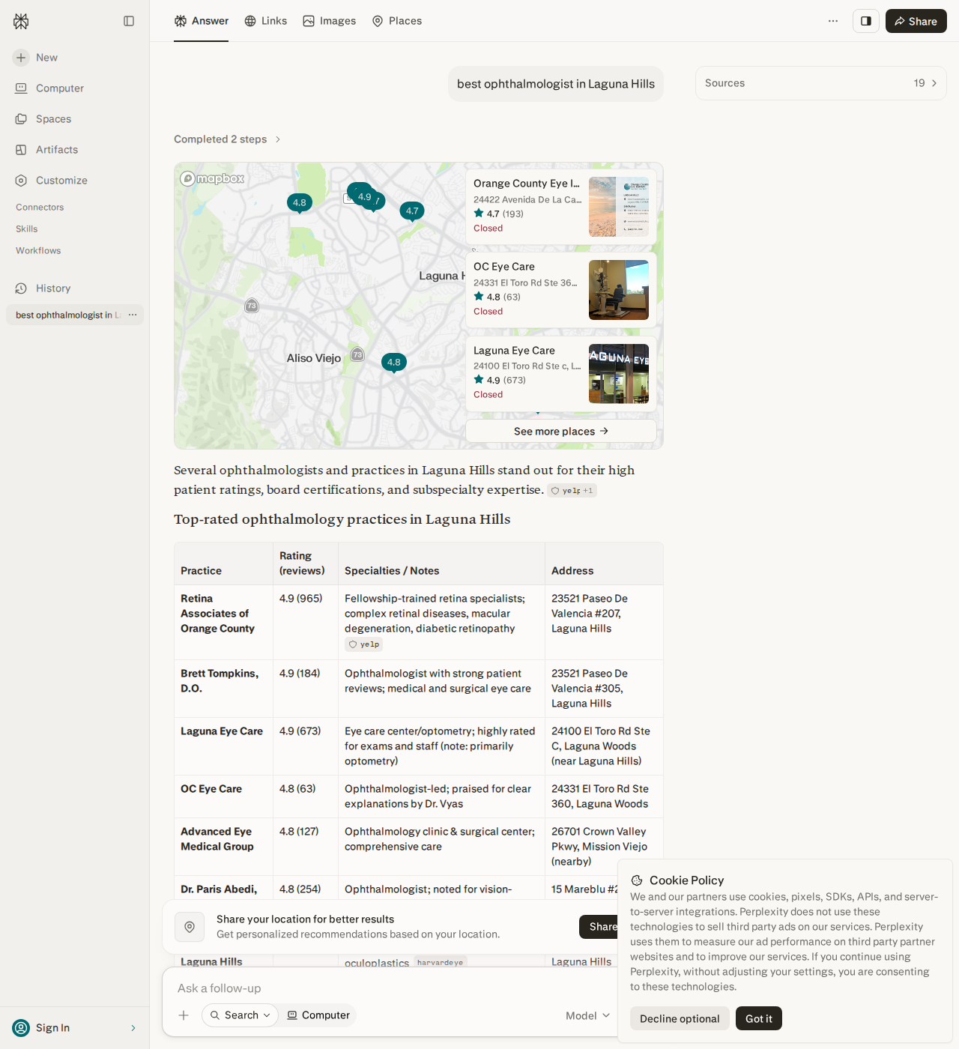The width and height of the screenshot is (959, 1049).
Task: Click the Perplexity logo icon
Action: (21, 21)
